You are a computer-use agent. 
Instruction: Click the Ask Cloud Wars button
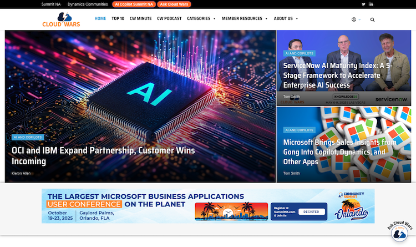(174, 4)
